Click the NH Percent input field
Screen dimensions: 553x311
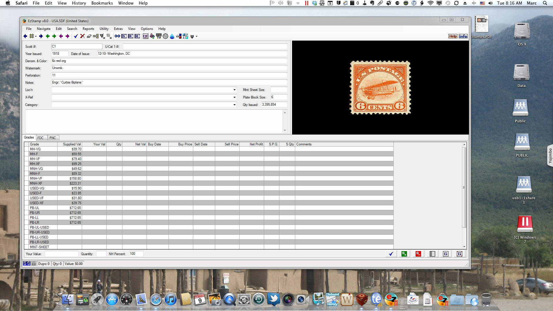pyautogui.click(x=136, y=254)
